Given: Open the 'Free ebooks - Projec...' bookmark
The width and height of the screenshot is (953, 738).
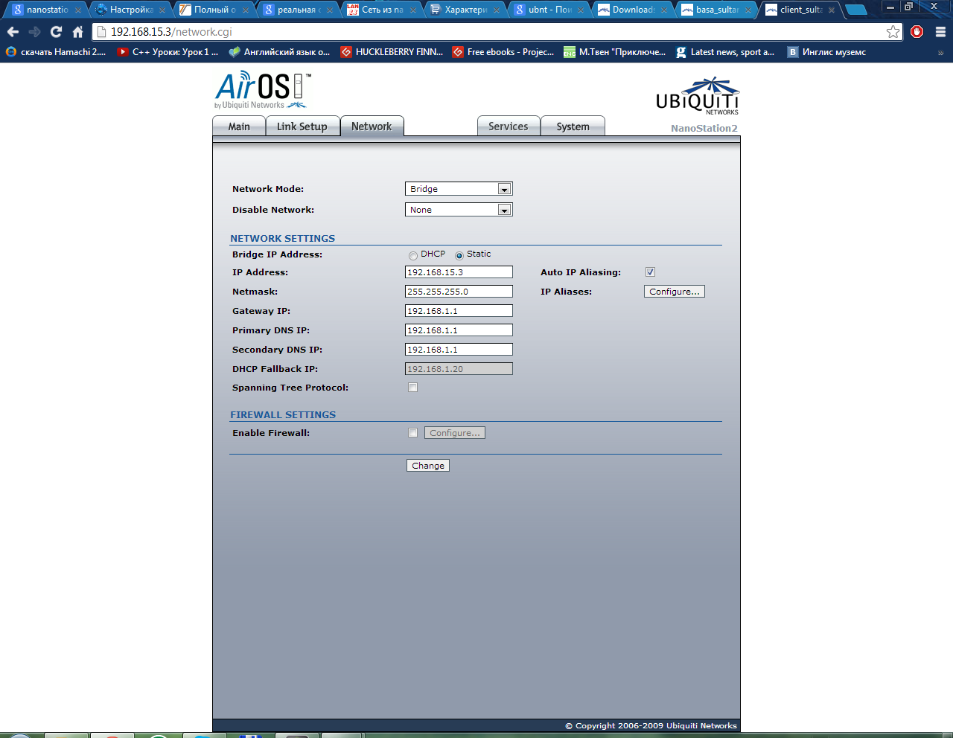Looking at the screenshot, I should [503, 52].
